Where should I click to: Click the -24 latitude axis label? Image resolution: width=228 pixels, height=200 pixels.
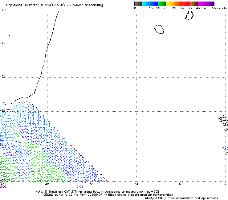(x=3, y=77)
